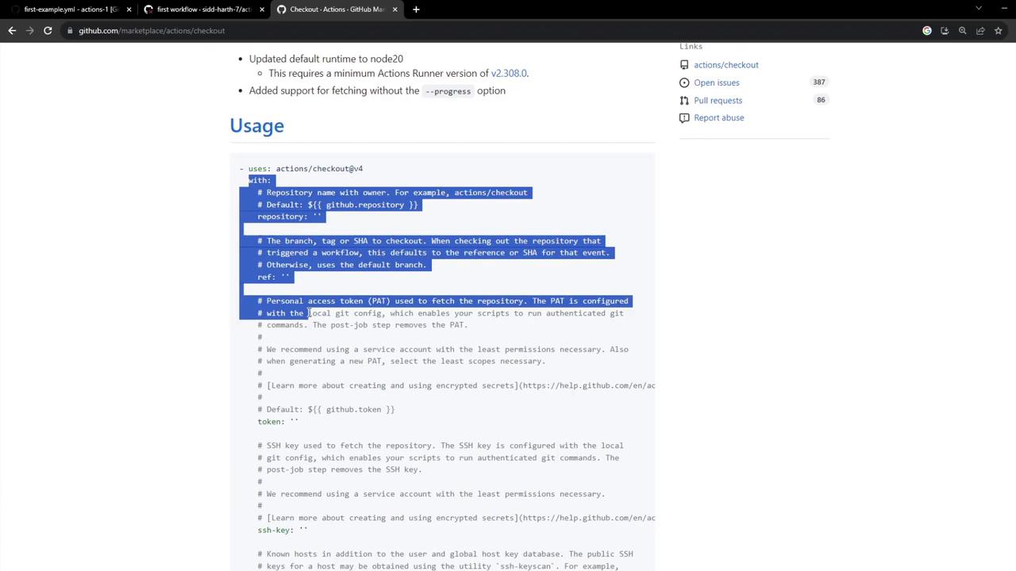Switch to the first workflow tab

click(x=203, y=10)
